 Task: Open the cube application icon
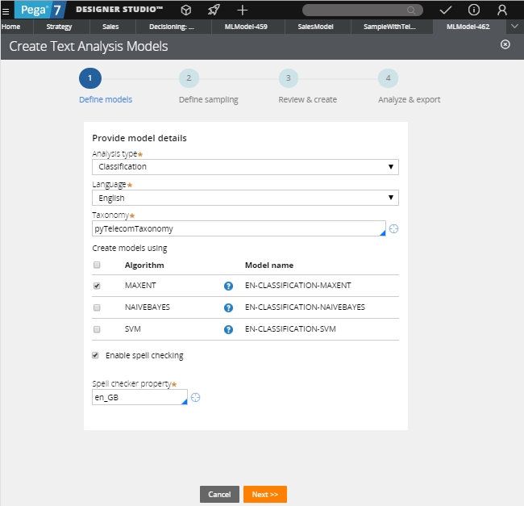coord(185,10)
